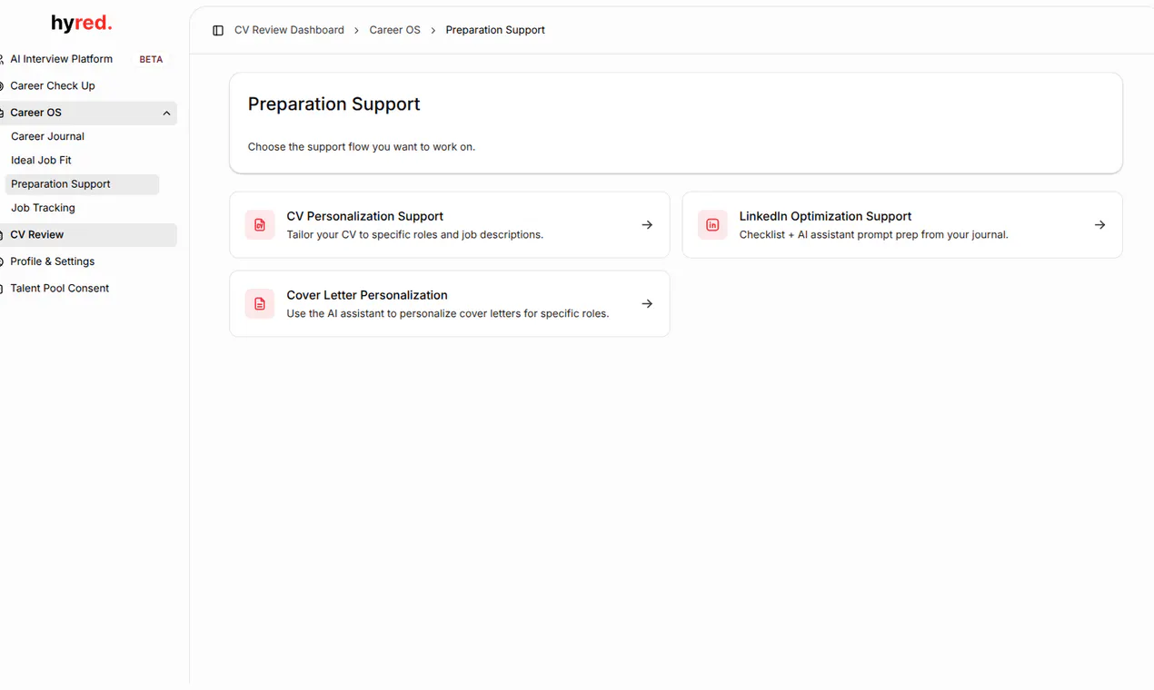Click the BETA badge
Screen dimensions: 1154x690
pos(151,60)
